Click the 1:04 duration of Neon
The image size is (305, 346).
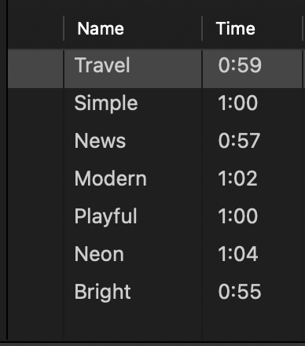(238, 254)
